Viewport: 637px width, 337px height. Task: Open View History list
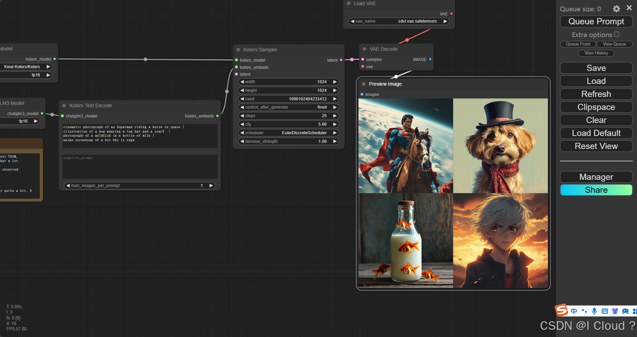(x=596, y=53)
